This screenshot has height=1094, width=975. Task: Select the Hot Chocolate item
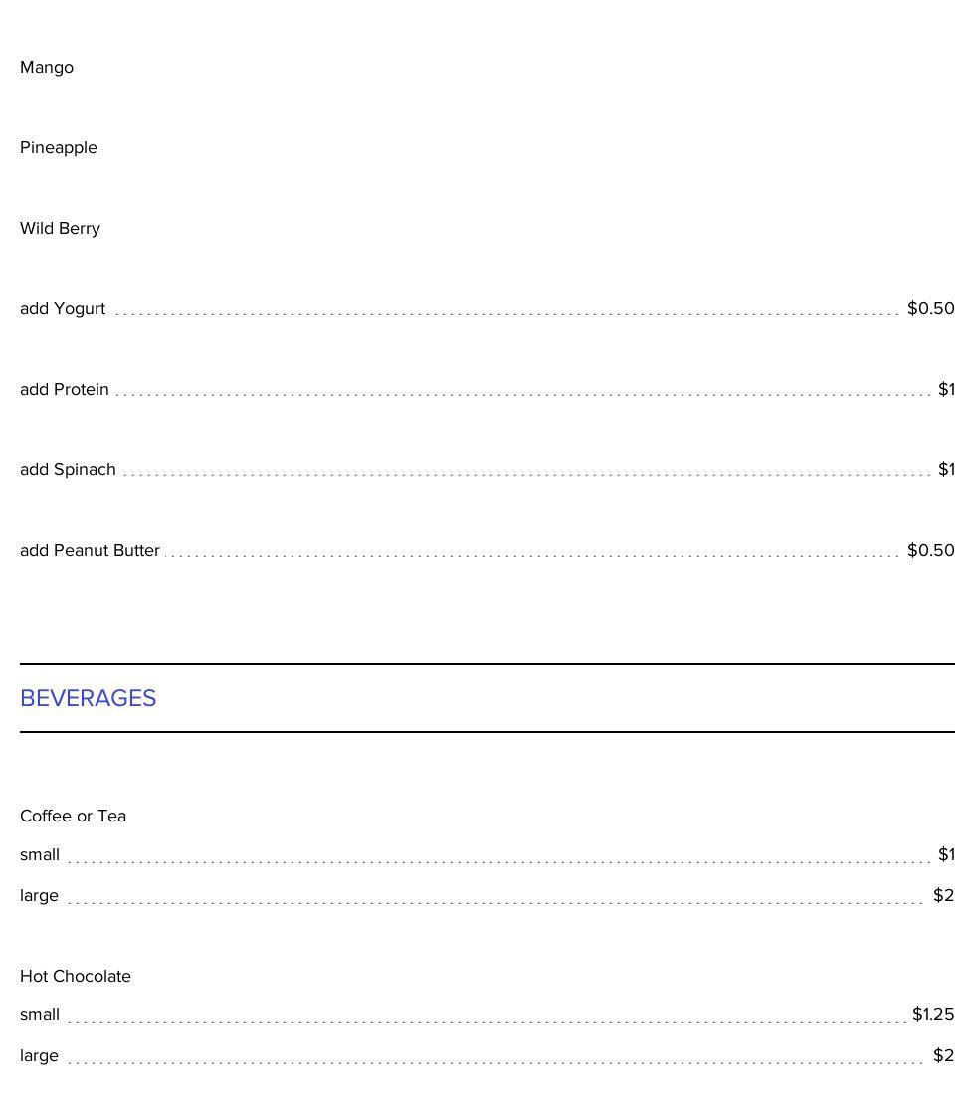pyautogui.click(x=76, y=976)
